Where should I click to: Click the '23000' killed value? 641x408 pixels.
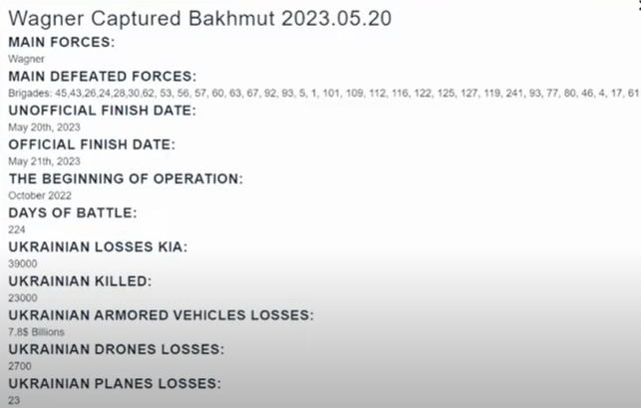23,298
